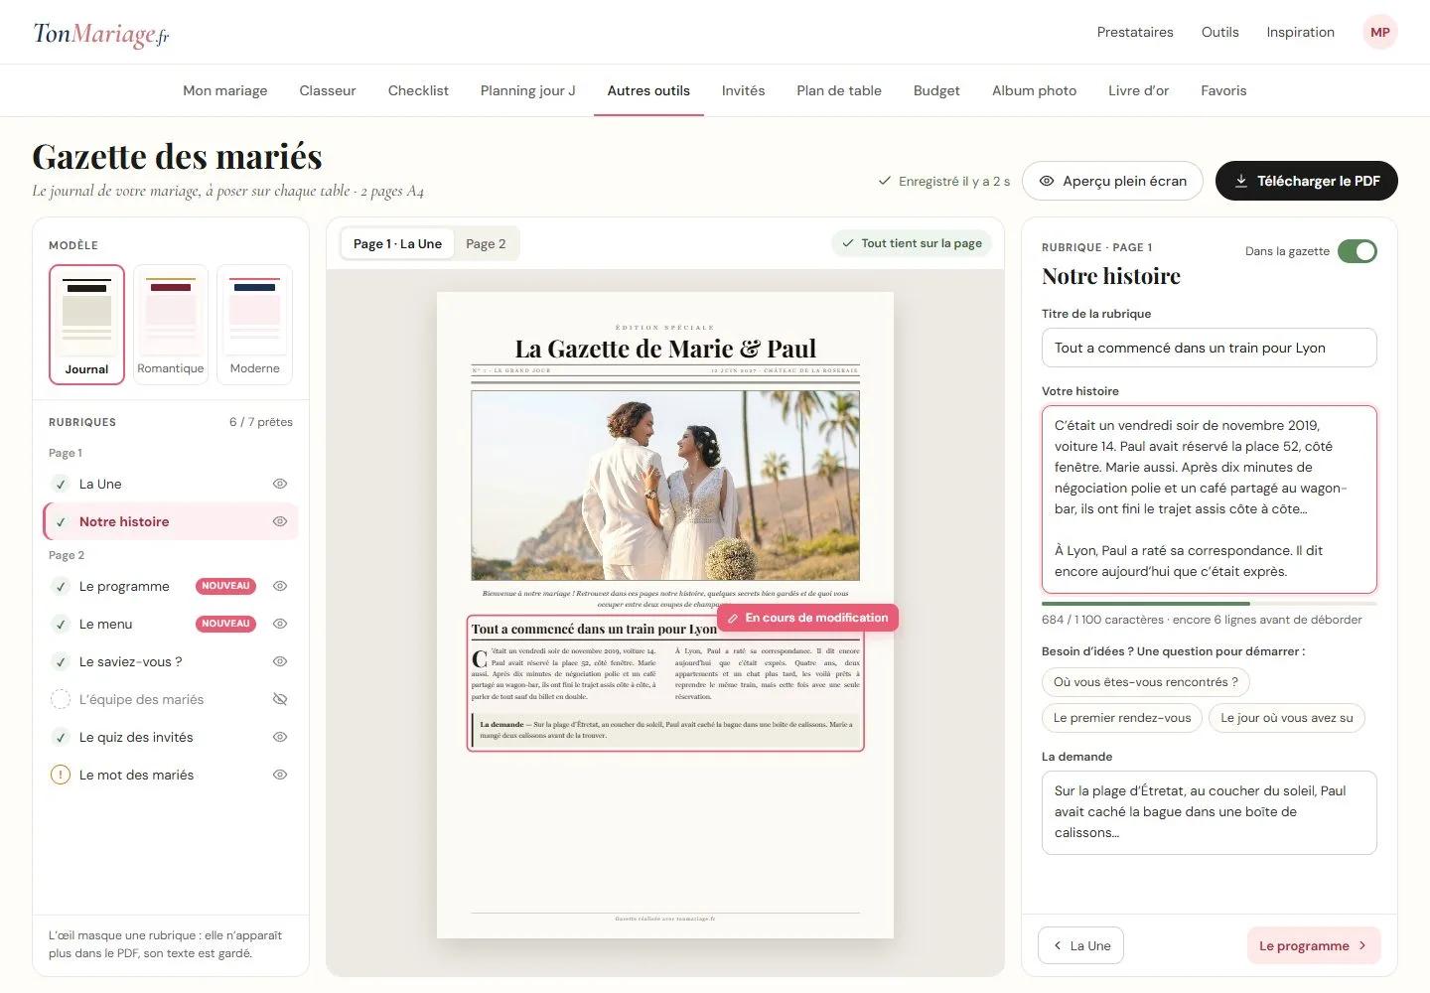The height and width of the screenshot is (993, 1430).
Task: Click the warning icon next to Le mot des mariés
Action: coord(61,775)
